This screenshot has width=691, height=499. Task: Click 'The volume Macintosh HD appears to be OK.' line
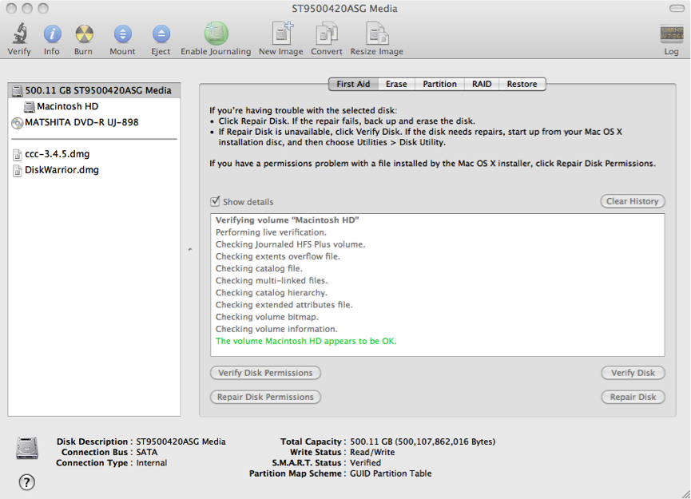(306, 341)
